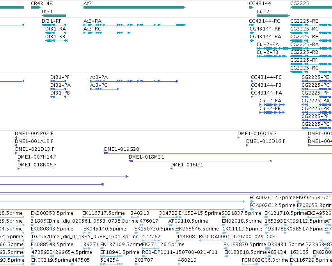332x266 pixels.
Task: Click the Ac3 gene span bar
Action: pyautogui.click(x=135, y=7)
